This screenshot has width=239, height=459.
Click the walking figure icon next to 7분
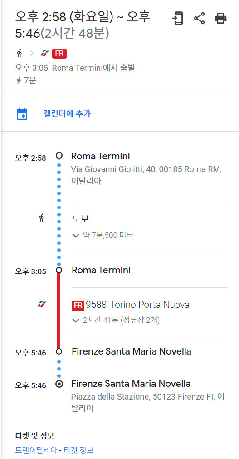tap(19, 80)
